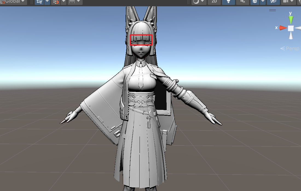Toggle scene lighting with the lightbulb
Screen dimensions: 301x191
coord(228,2)
